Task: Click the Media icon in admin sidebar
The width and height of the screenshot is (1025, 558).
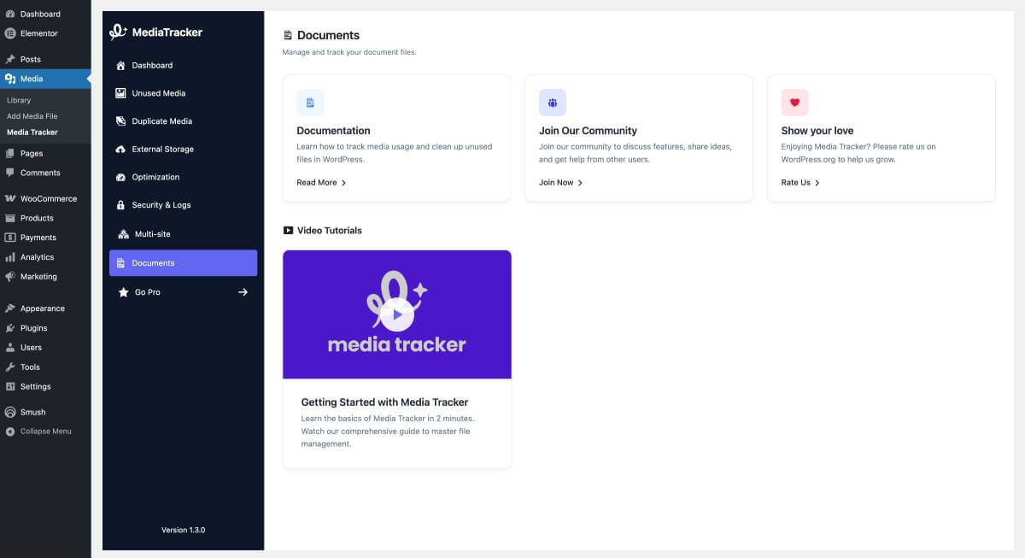Action: coord(10,79)
